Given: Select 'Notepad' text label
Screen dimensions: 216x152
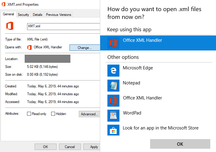Looking at the screenshot, I should pos(131,83).
